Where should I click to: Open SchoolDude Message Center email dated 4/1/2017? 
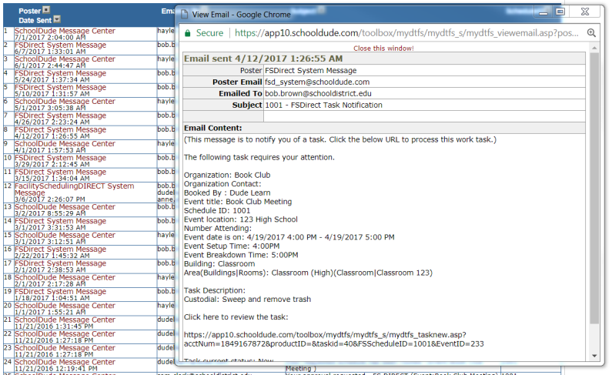[65, 143]
